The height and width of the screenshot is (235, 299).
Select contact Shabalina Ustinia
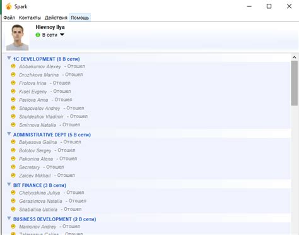coord(38,210)
